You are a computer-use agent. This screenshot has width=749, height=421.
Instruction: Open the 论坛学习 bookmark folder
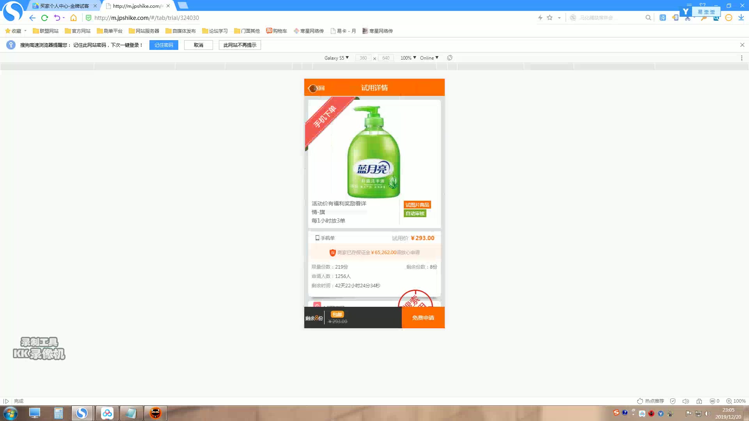(x=215, y=31)
